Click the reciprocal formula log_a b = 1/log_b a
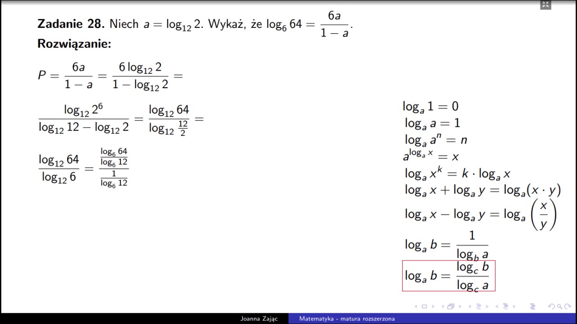Viewport: 577px width, 324px height. (447, 245)
